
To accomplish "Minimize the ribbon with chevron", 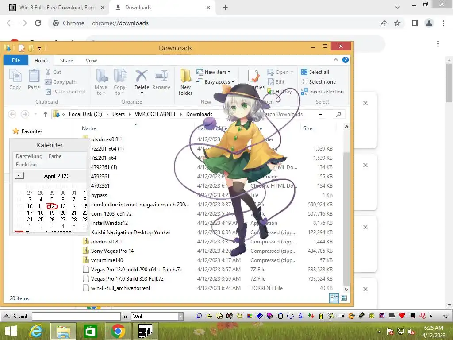I will (335, 60).
